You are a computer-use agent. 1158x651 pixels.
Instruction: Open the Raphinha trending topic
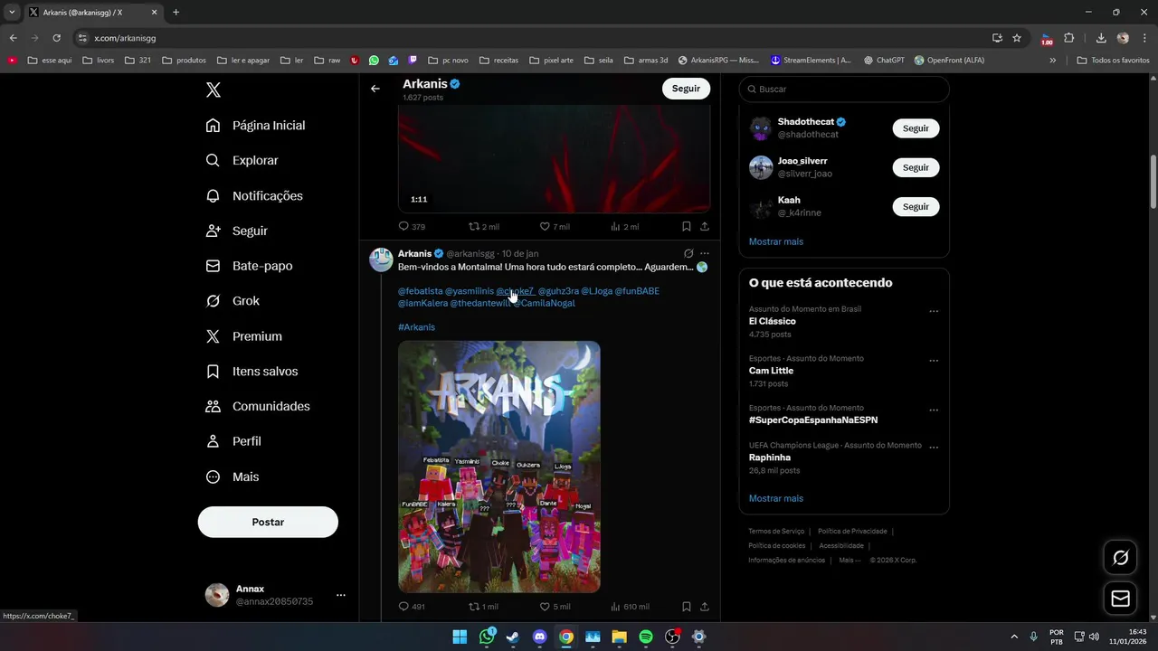point(770,458)
